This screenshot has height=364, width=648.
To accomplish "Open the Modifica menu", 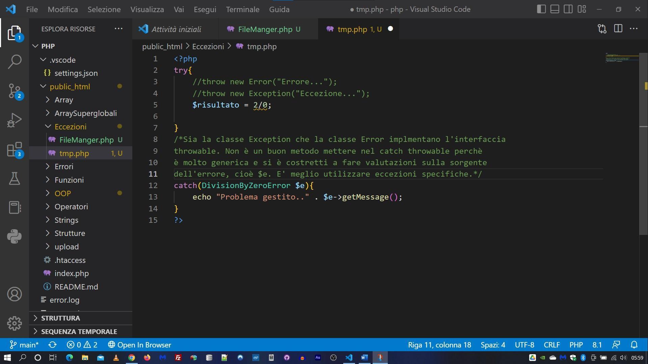I will [x=63, y=9].
